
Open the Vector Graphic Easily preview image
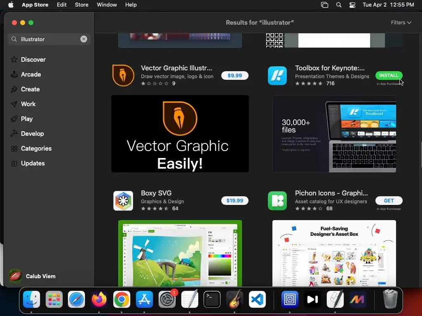pyautogui.click(x=180, y=134)
